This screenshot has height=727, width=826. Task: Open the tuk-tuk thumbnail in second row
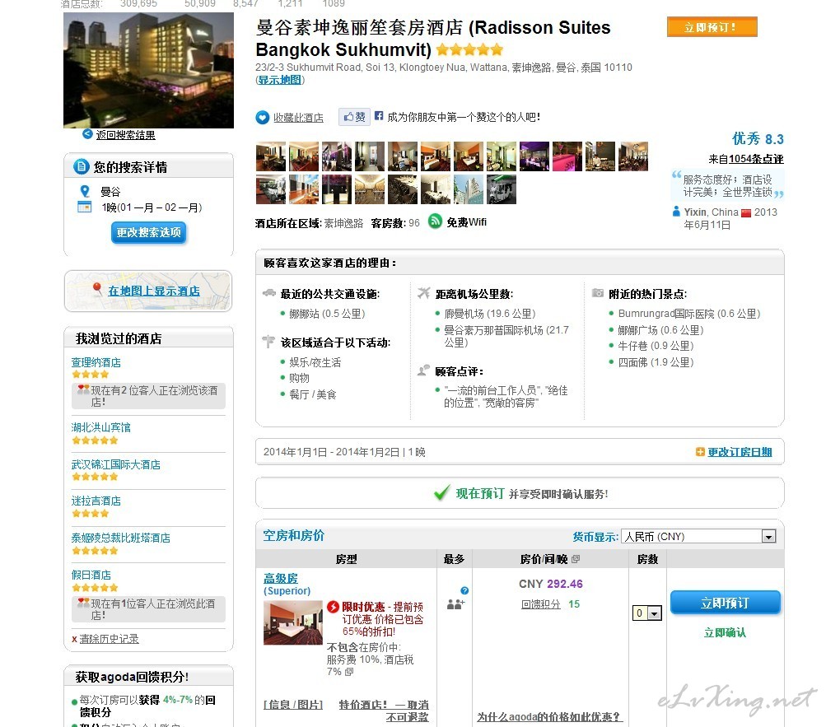coord(501,189)
